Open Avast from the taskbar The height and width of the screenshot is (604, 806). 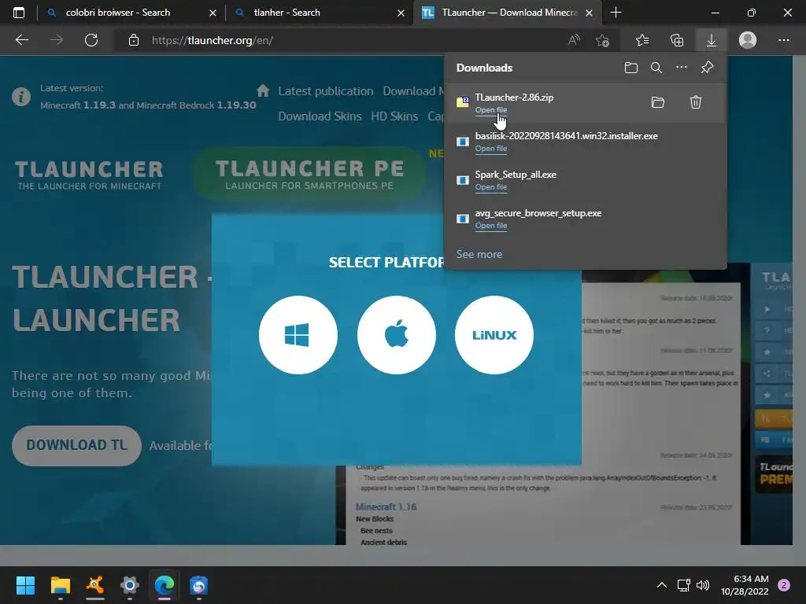pyautogui.click(x=95, y=585)
